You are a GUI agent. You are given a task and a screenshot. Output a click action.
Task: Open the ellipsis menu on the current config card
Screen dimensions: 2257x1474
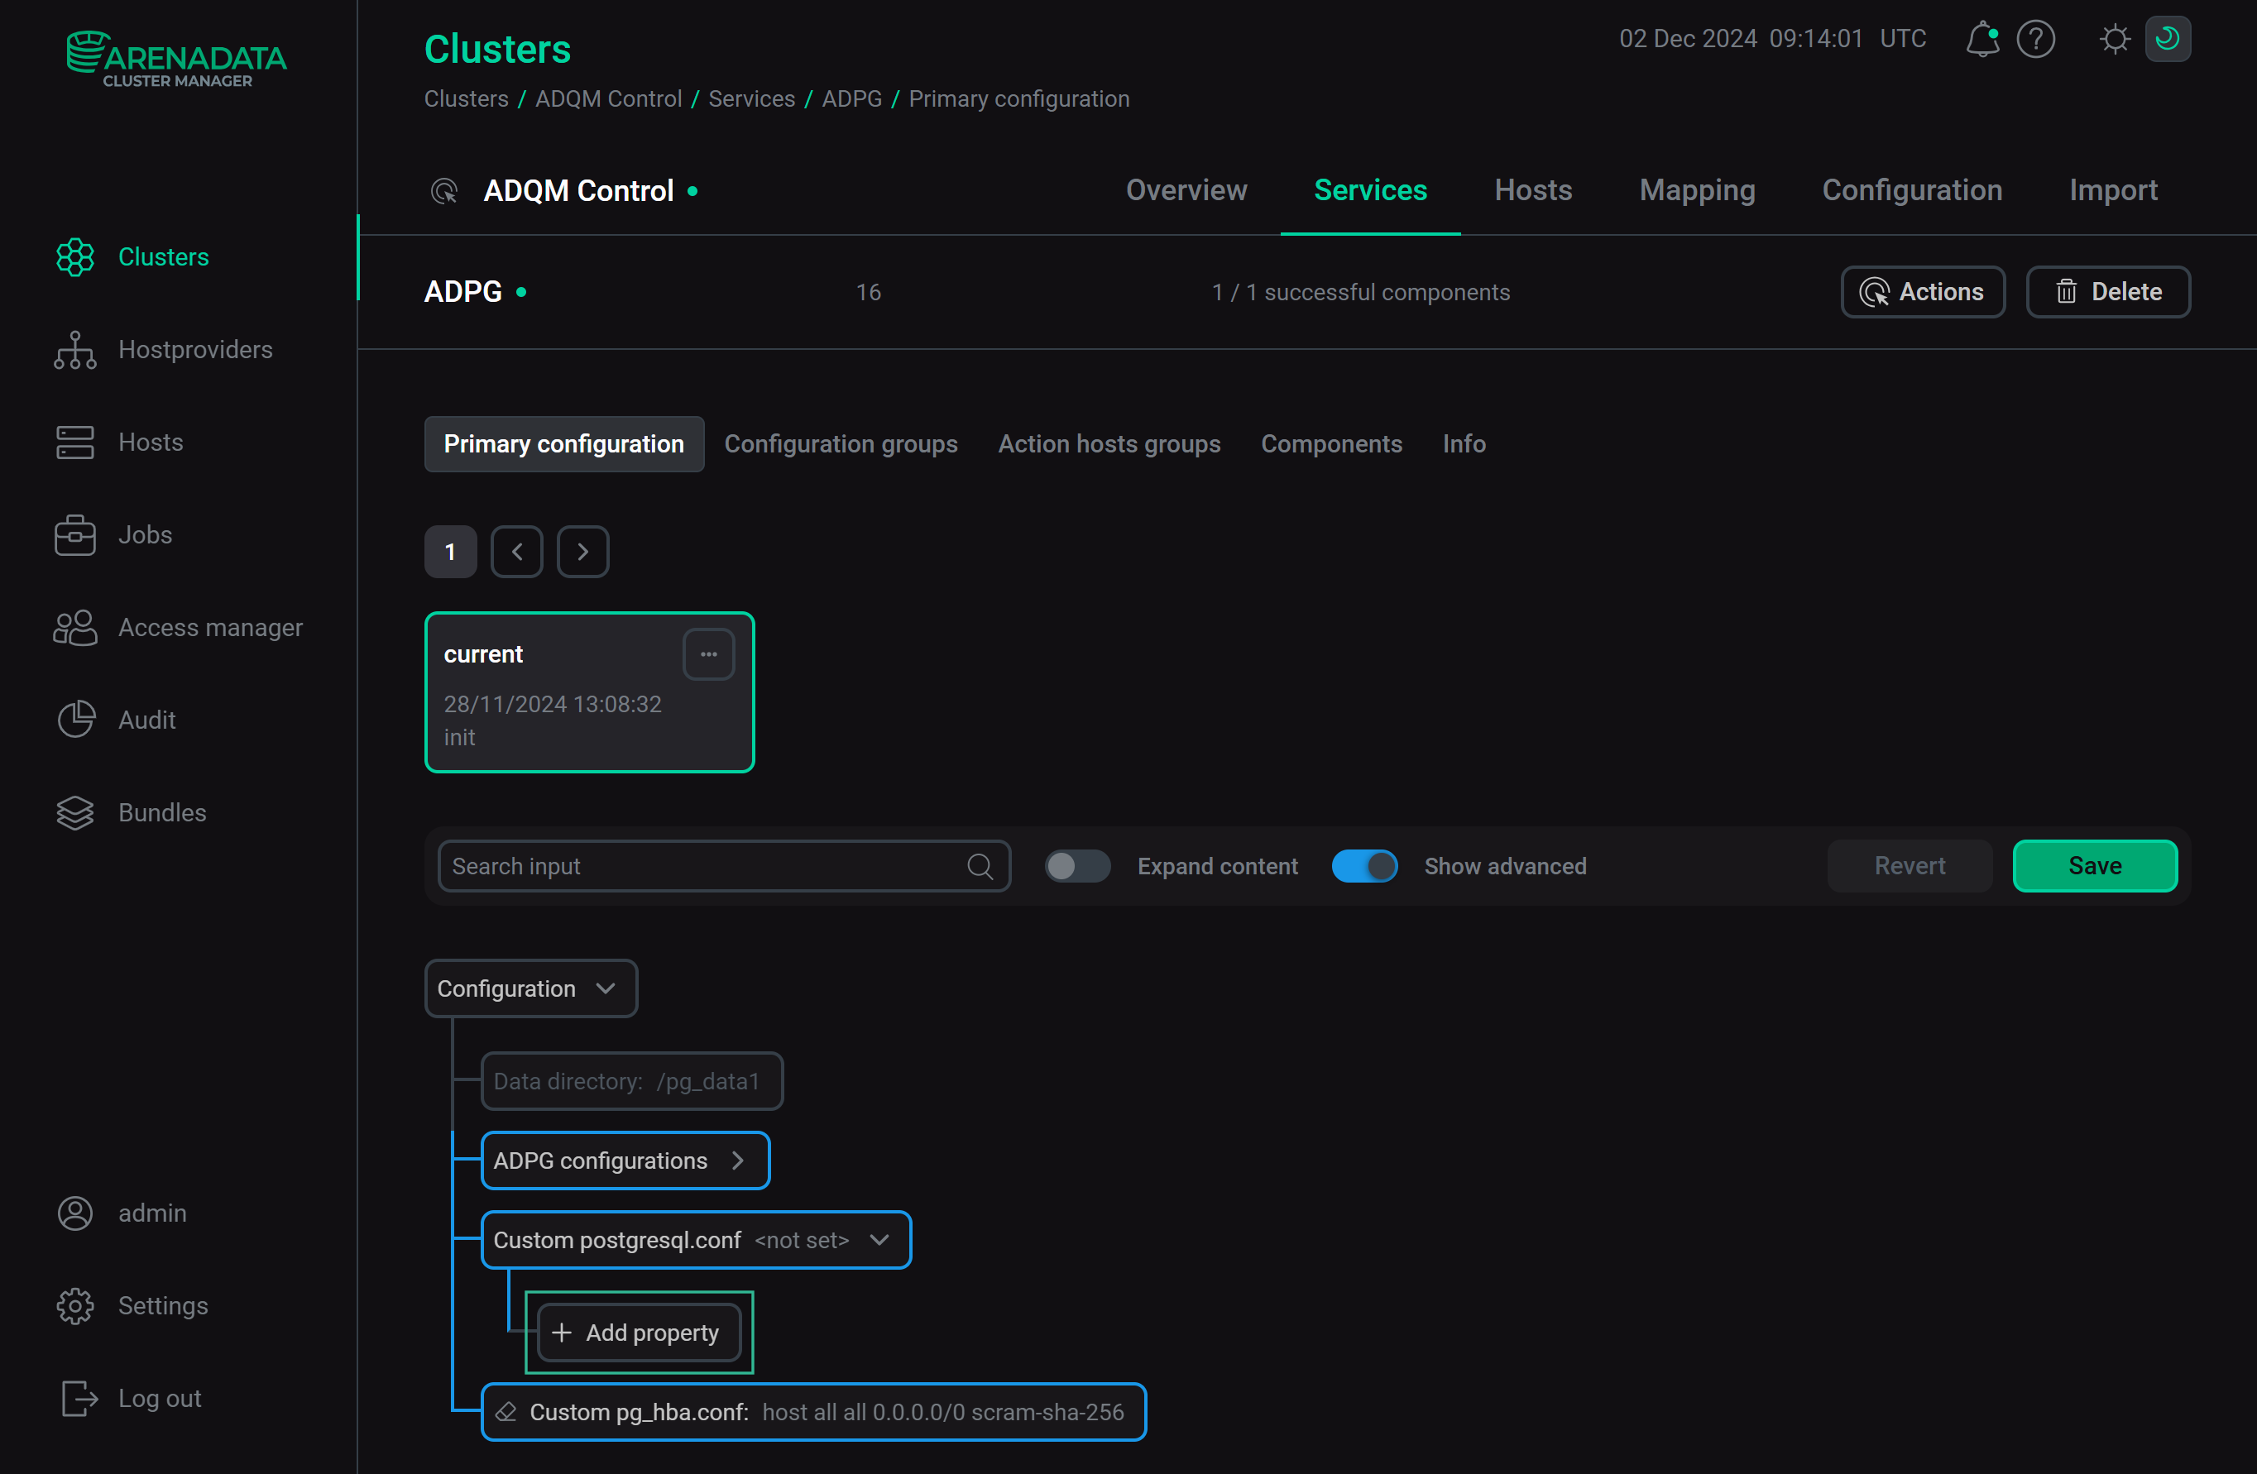point(708,653)
